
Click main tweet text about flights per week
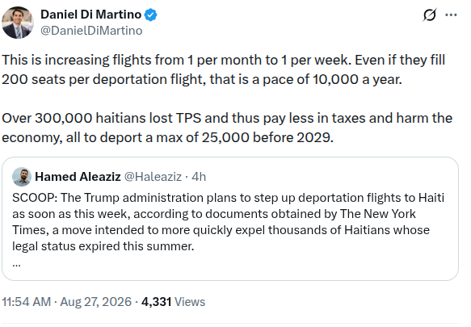point(224,69)
